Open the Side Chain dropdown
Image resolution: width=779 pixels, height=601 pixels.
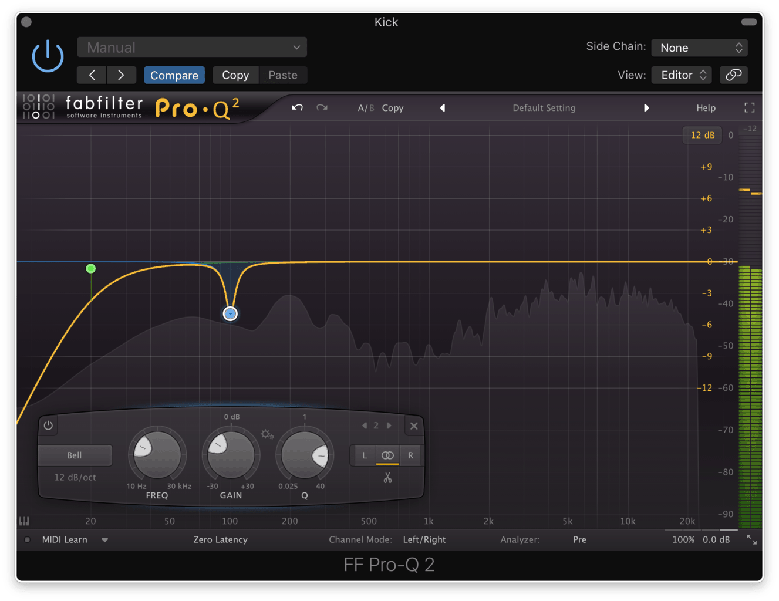point(700,48)
